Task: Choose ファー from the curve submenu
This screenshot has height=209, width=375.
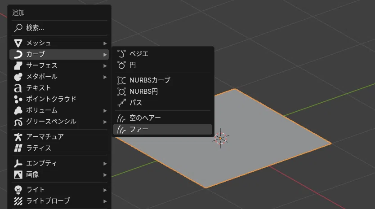Action: tap(162, 129)
